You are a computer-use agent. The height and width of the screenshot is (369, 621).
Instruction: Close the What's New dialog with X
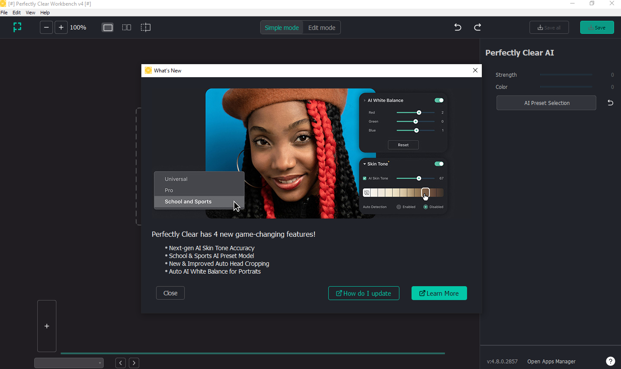[x=475, y=70]
